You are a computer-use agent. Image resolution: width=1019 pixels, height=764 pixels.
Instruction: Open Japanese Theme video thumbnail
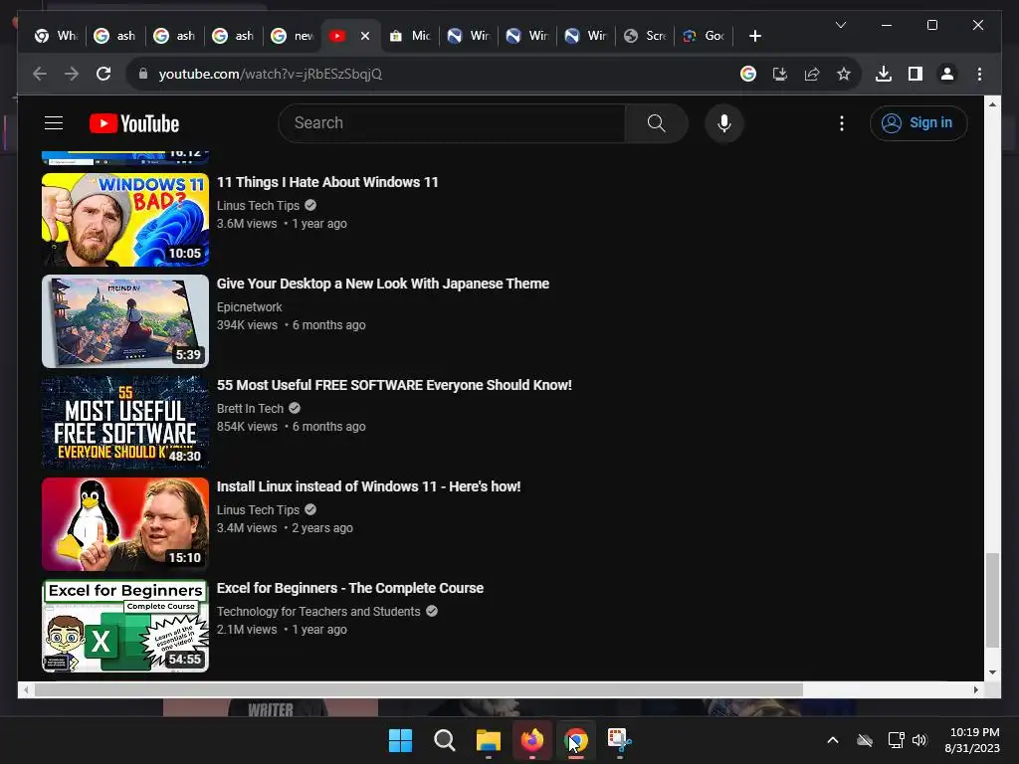(125, 321)
